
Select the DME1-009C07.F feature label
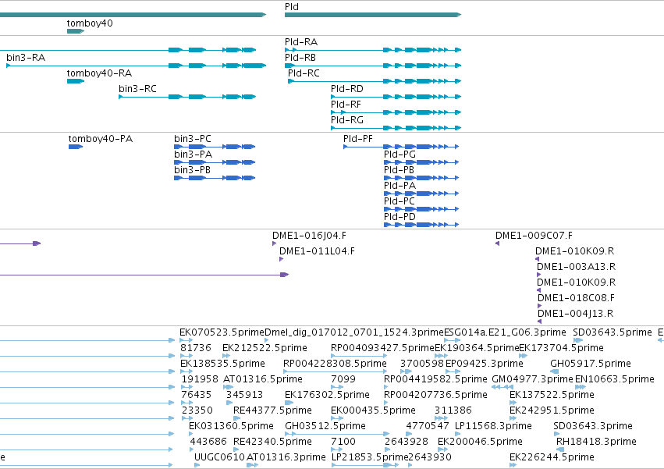534,236
